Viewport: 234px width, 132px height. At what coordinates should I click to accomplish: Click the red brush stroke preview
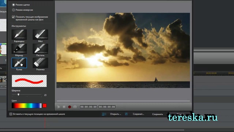pos(29,81)
